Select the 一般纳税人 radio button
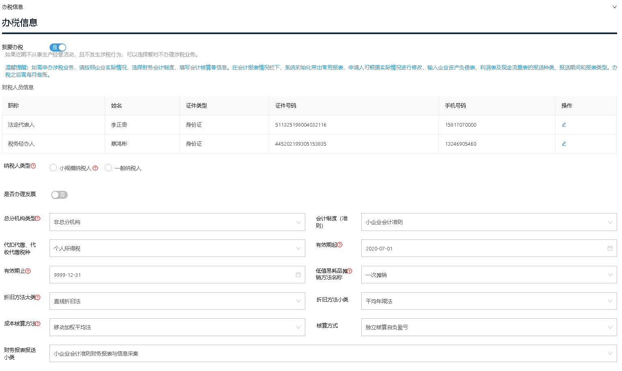 (108, 168)
